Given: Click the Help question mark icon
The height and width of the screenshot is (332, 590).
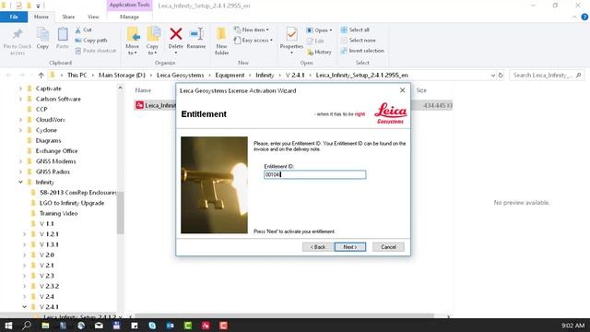Looking at the screenshot, I should tap(584, 17).
